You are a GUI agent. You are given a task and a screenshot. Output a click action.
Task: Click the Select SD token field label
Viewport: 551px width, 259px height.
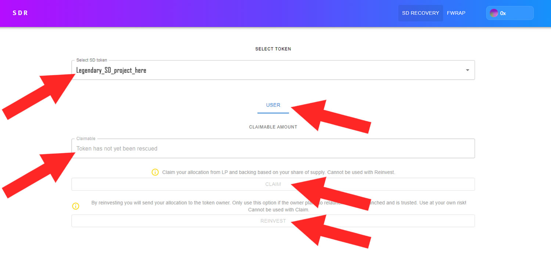91,60
